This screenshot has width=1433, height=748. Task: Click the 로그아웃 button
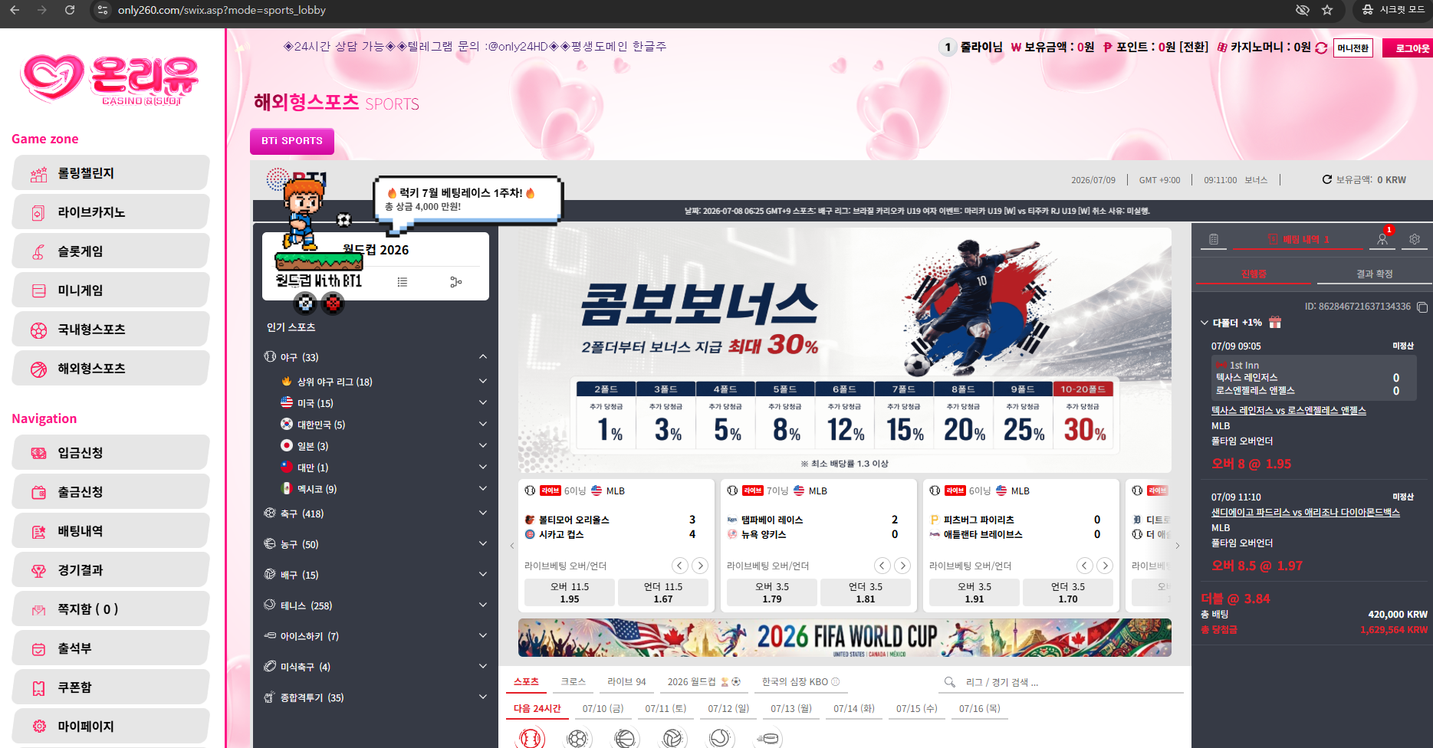pyautogui.click(x=1408, y=48)
